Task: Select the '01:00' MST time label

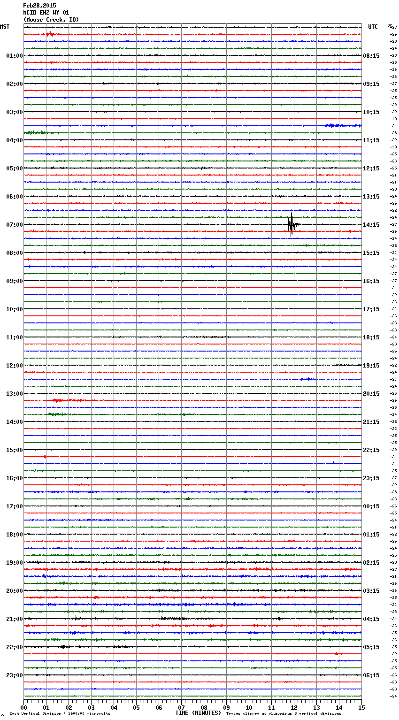Action: (x=15, y=56)
